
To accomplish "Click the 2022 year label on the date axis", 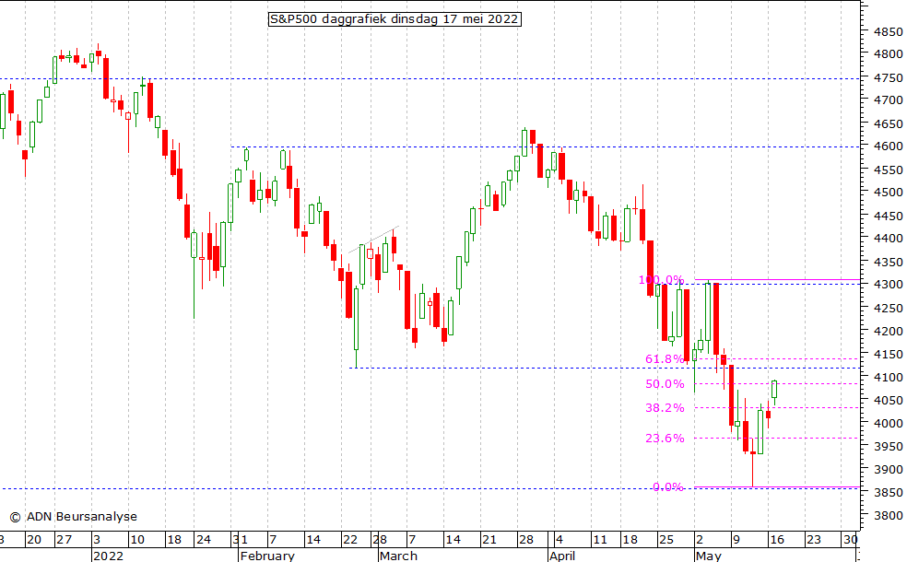I will (x=108, y=556).
